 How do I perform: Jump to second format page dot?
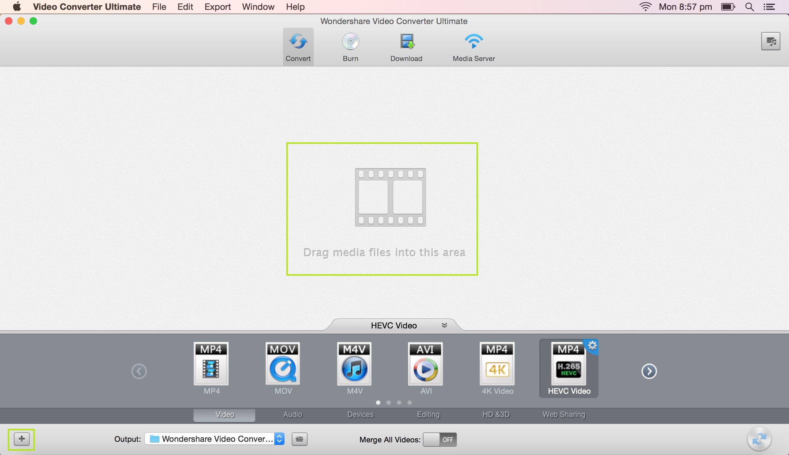(x=389, y=403)
